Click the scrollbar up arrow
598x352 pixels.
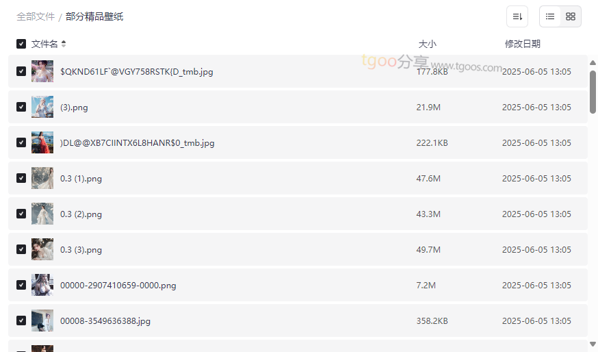(593, 62)
